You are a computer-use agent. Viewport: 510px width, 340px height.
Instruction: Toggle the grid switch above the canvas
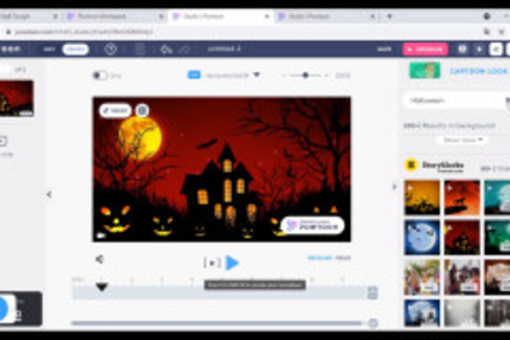[x=100, y=75]
